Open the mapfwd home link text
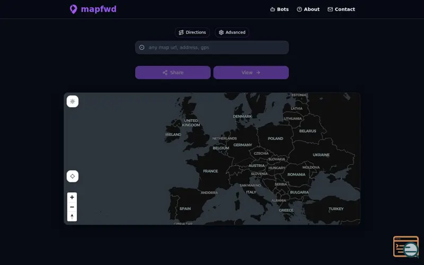Screen dimensions: 424x265 (x=99, y=9)
